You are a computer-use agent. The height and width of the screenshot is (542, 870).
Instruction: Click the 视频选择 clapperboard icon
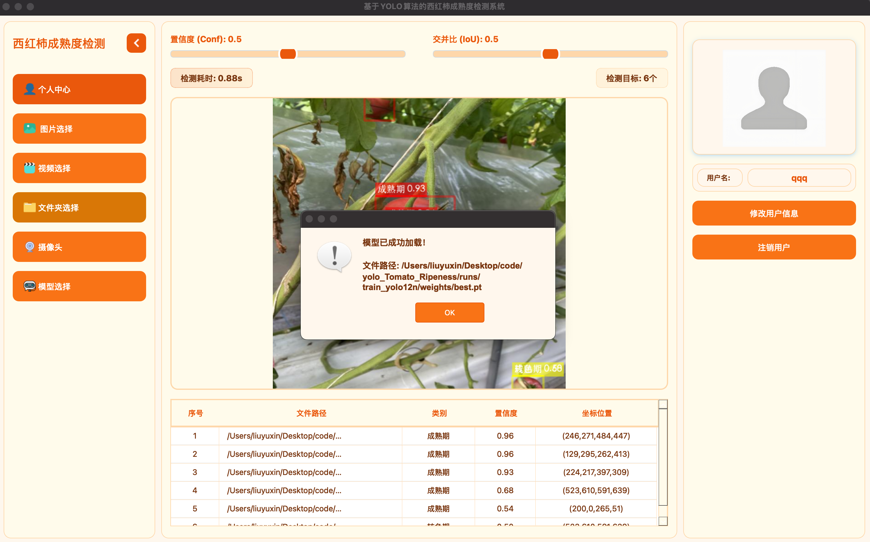(x=29, y=168)
